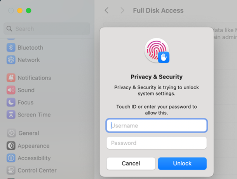Go back with the left chevron
The width and height of the screenshot is (237, 179).
click(x=106, y=10)
